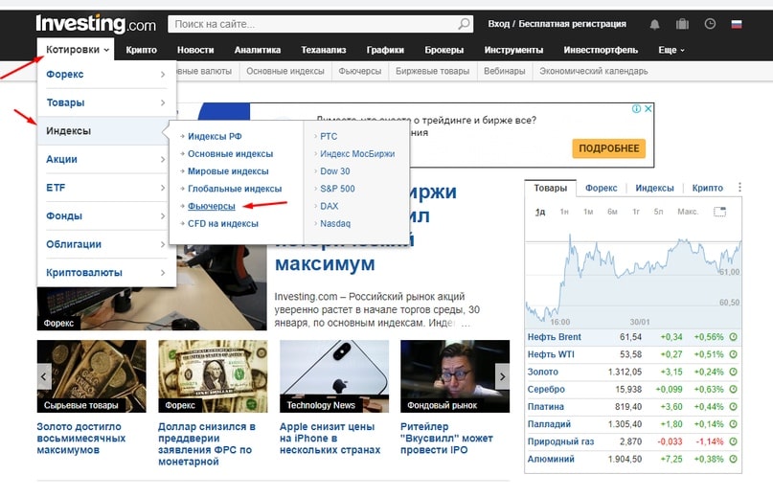Click the ad info icon
The image size is (773, 497).
pyautogui.click(x=636, y=108)
